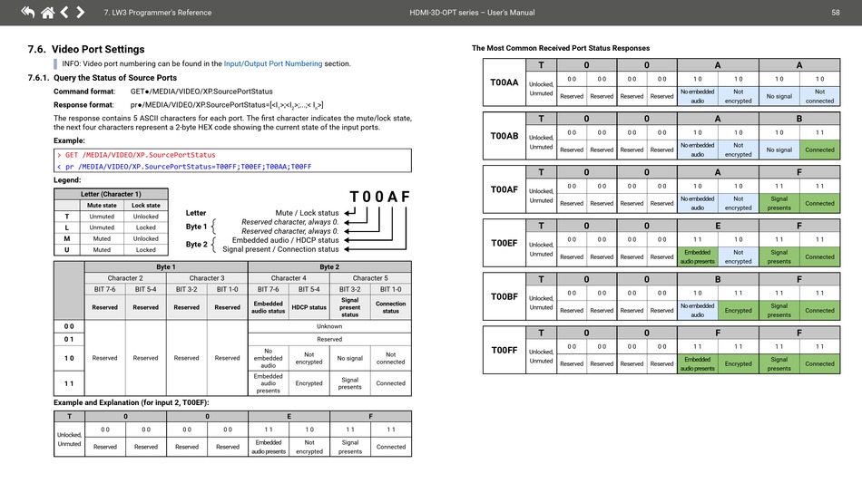Select the '7.6. Video Port Settings' heading
Screen dimensions: 862x483
tap(86, 50)
